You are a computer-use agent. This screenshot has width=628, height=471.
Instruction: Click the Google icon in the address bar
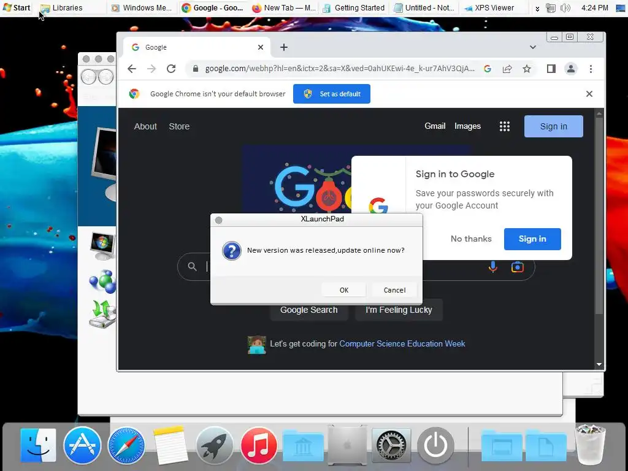(x=488, y=69)
